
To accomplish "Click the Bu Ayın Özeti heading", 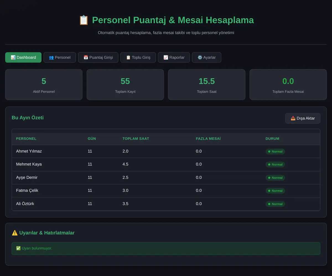I will click(28, 117).
